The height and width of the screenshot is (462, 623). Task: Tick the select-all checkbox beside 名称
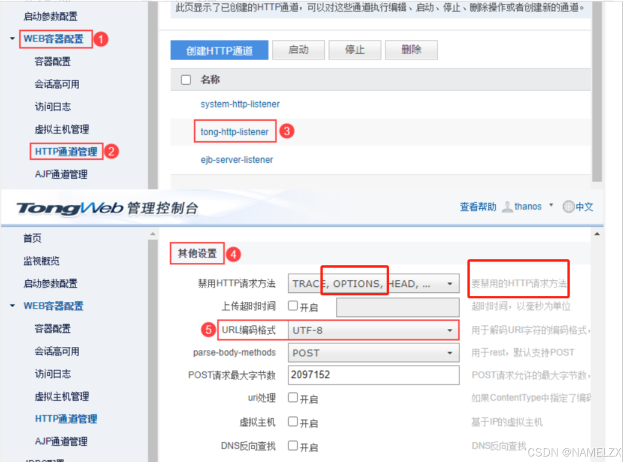tap(186, 80)
